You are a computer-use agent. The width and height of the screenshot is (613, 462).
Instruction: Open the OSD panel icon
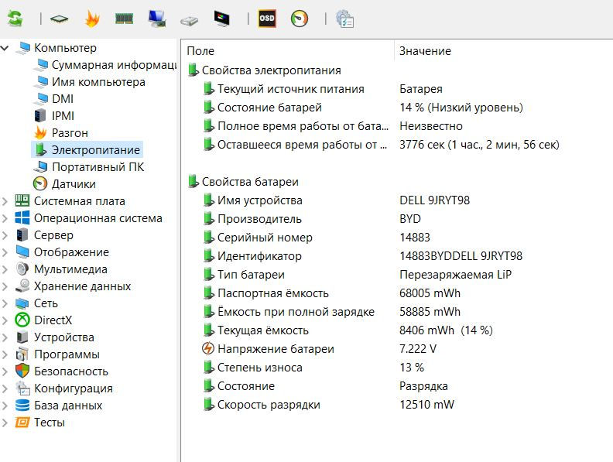point(266,19)
